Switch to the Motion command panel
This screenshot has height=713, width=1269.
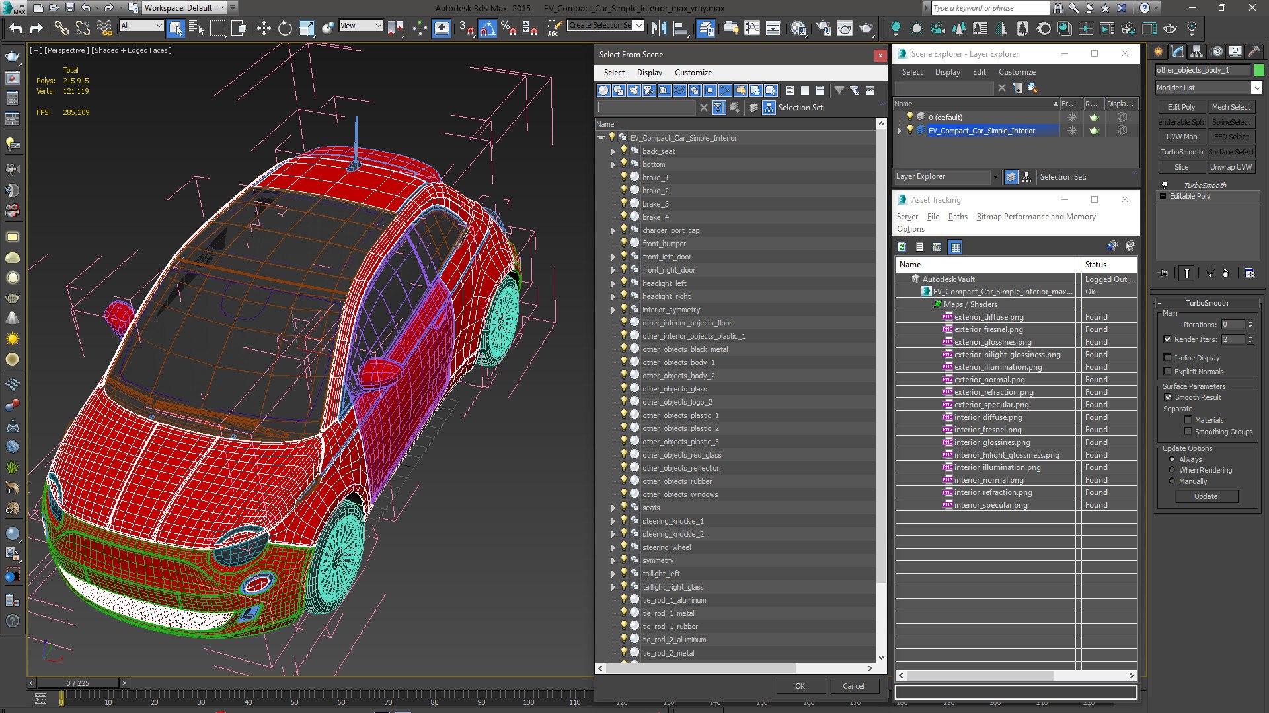(x=1216, y=51)
